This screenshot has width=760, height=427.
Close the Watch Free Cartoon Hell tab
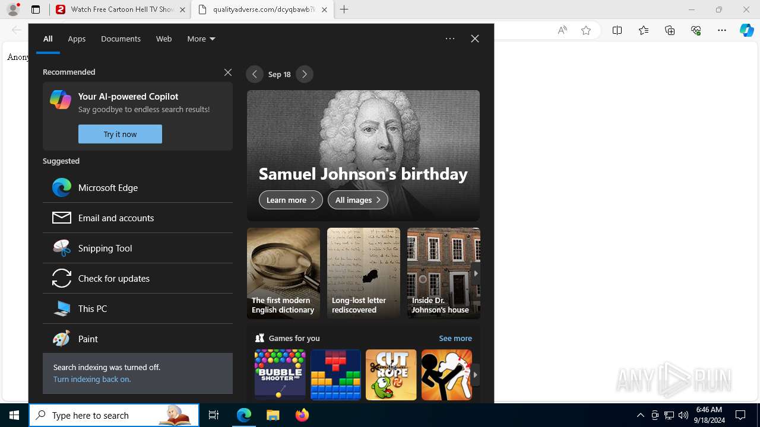click(x=182, y=9)
